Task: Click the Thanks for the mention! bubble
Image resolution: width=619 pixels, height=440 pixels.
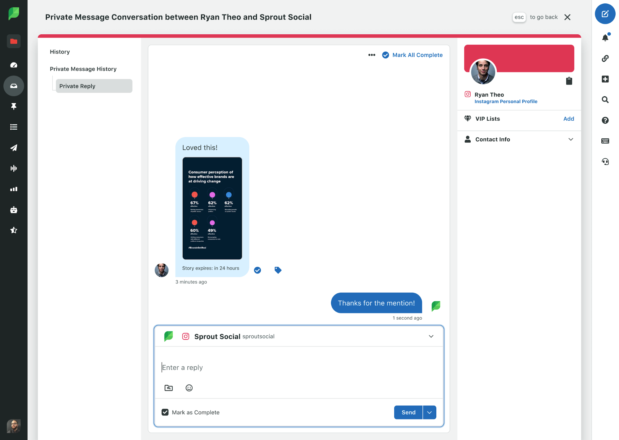Action: (376, 303)
